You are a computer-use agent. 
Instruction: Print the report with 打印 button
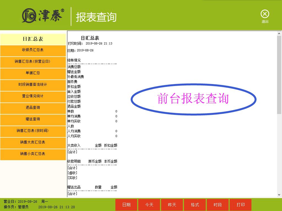pyautogui.click(x=241, y=205)
